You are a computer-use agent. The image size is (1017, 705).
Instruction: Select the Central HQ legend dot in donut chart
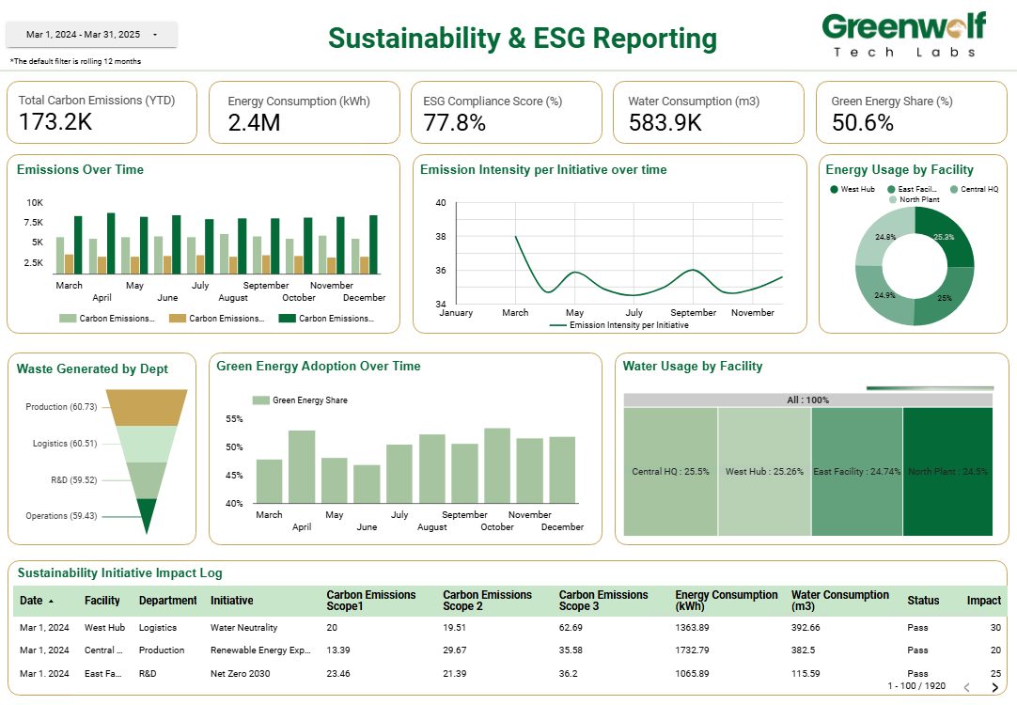tap(954, 189)
